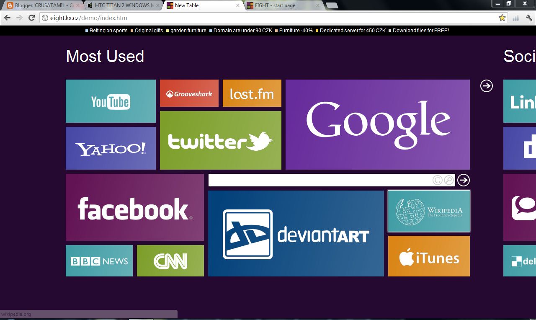Open the deviantART tile

pos(296,233)
